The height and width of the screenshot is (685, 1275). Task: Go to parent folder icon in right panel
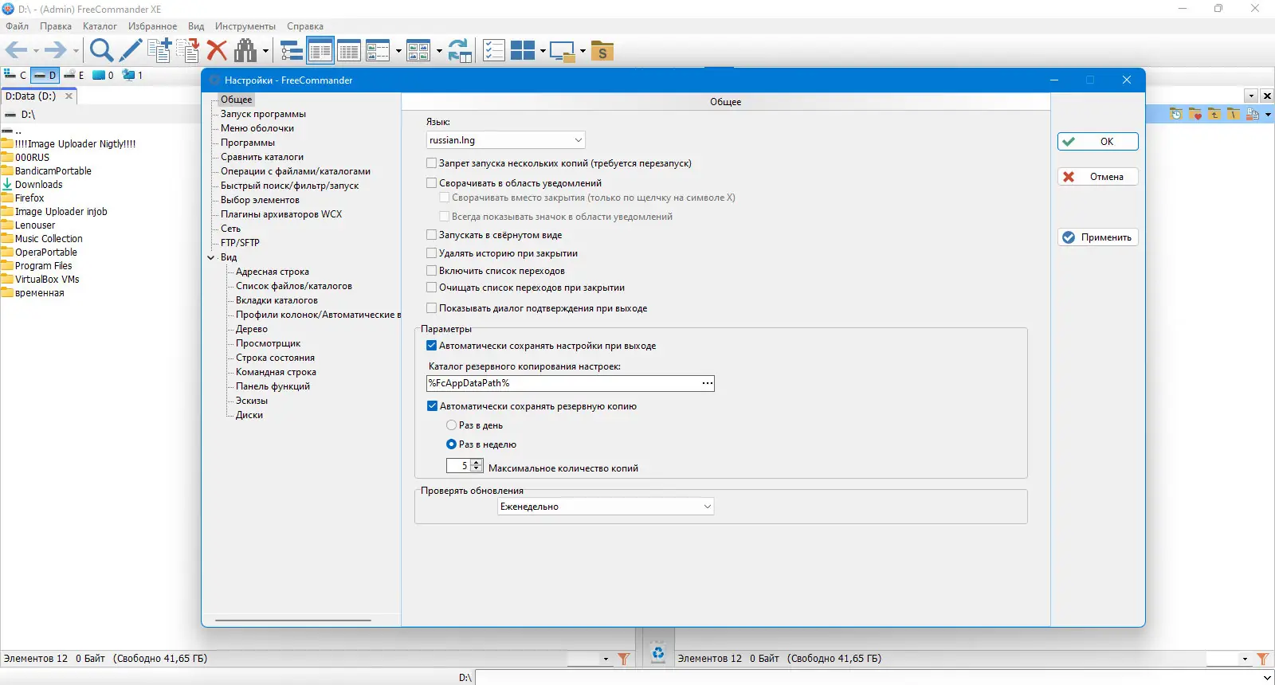(1214, 114)
